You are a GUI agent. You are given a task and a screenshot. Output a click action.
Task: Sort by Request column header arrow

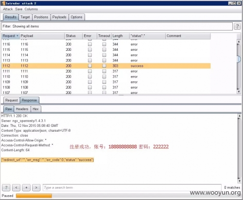tap(17, 36)
